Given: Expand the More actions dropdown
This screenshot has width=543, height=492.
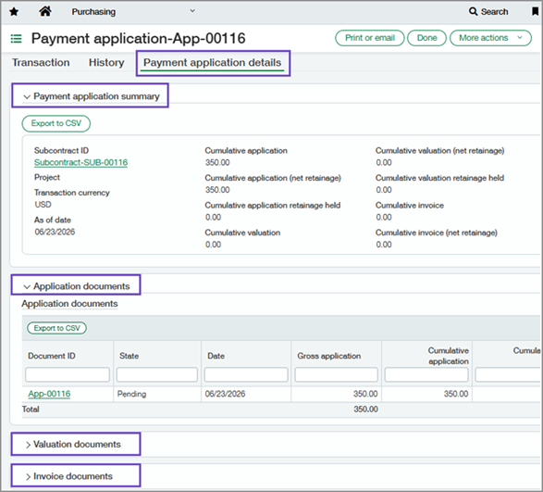Looking at the screenshot, I should pos(490,38).
